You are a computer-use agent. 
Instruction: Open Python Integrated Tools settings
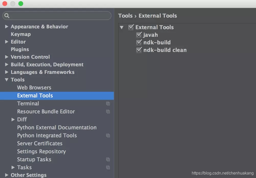[x=47, y=135]
